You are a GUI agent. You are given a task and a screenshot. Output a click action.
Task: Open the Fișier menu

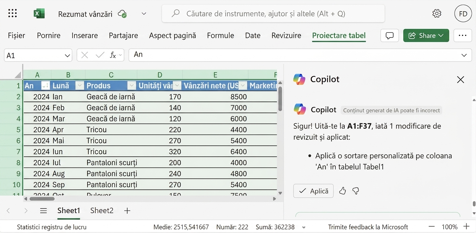point(17,36)
